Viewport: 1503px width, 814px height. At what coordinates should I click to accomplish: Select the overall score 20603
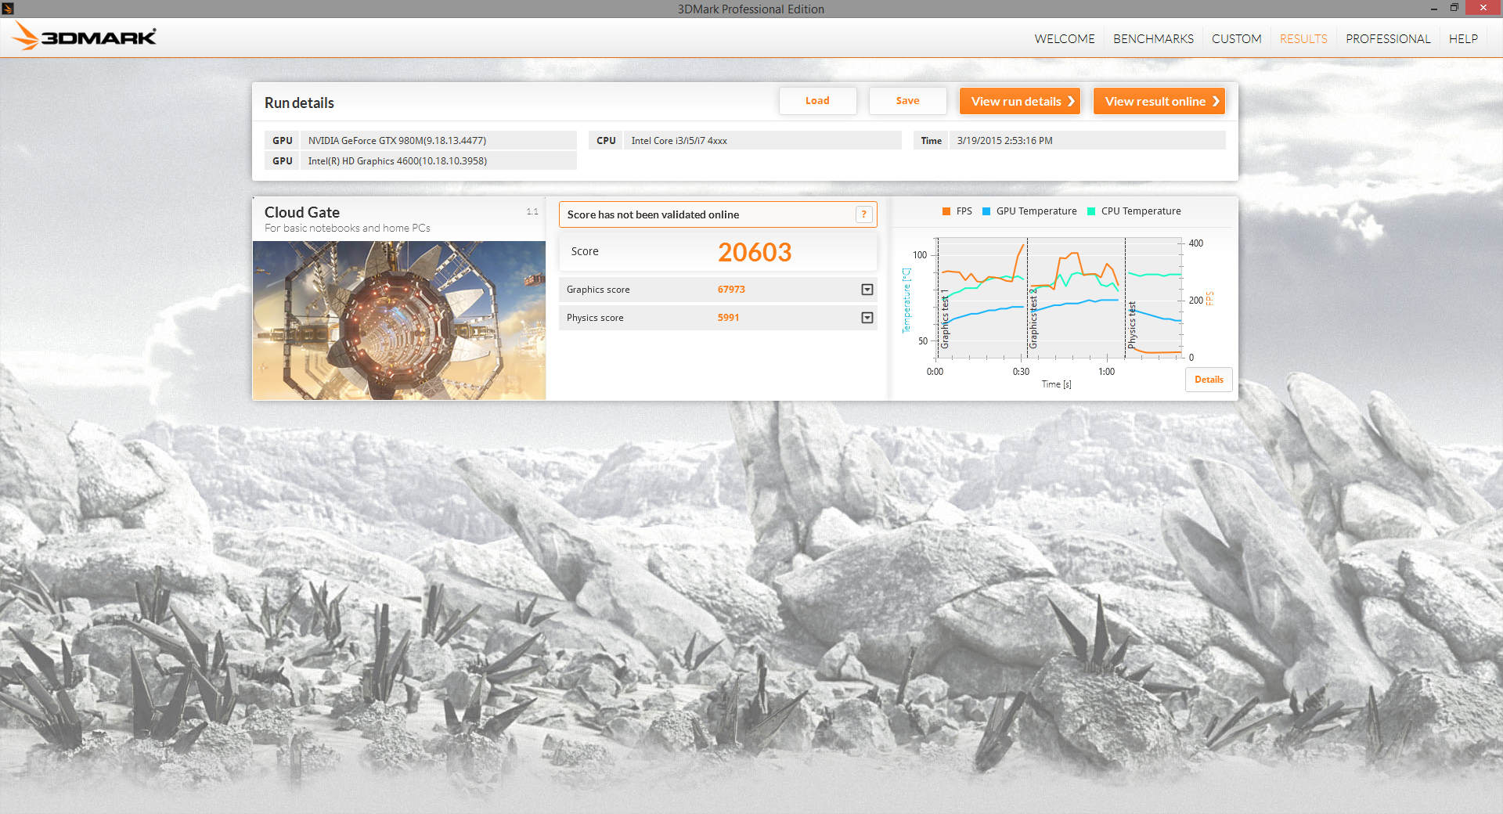click(755, 252)
